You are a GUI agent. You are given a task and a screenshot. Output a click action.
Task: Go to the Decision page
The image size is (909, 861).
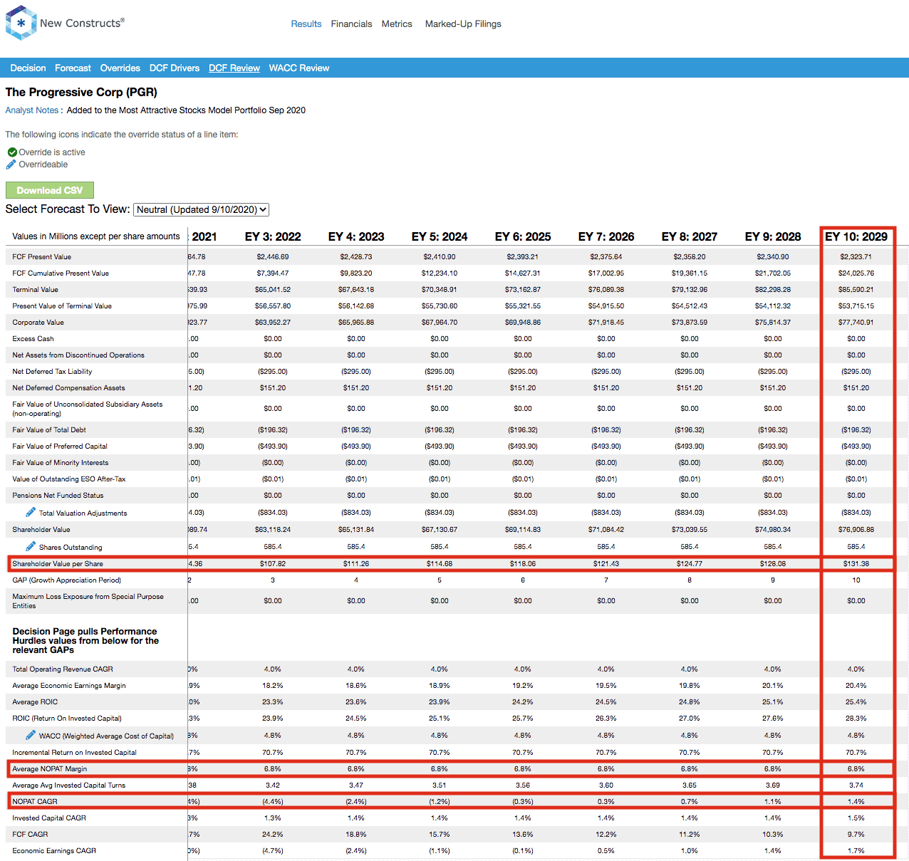(x=28, y=68)
